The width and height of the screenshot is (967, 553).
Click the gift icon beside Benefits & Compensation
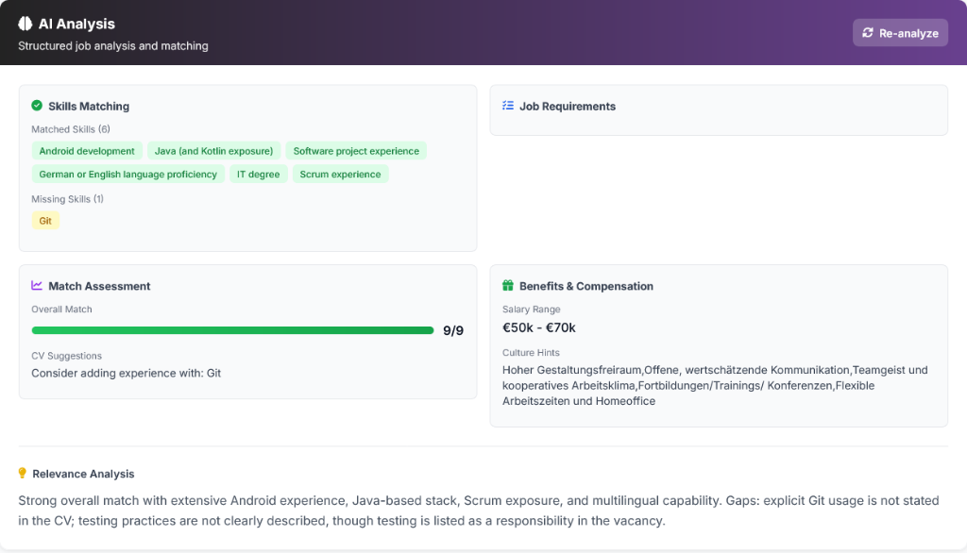click(x=508, y=285)
